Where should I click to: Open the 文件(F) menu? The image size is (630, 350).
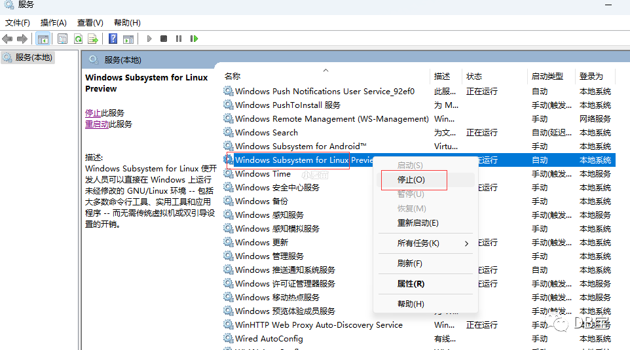point(17,23)
